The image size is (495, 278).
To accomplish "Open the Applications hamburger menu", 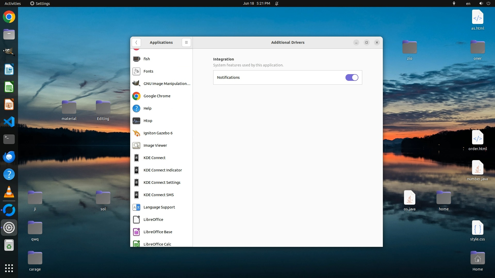I will click(x=186, y=42).
